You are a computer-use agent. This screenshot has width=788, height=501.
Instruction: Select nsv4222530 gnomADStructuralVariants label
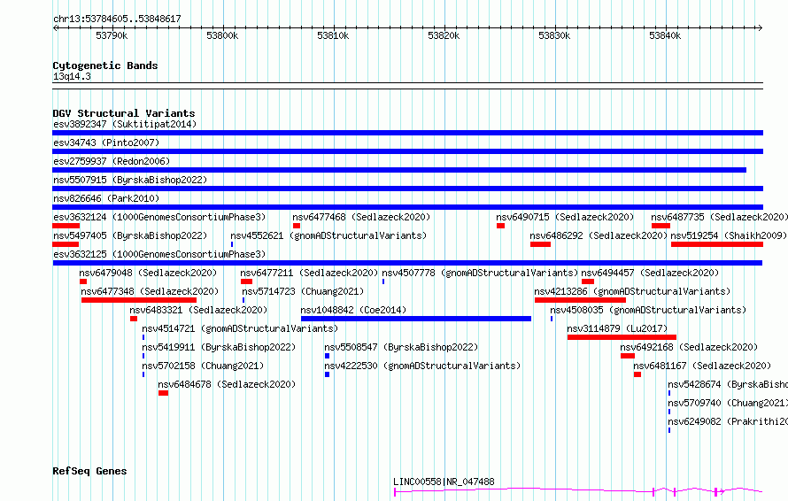pos(422,366)
